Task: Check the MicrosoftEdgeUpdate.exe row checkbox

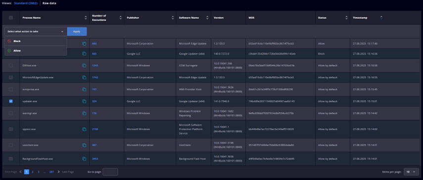Action: [x=11, y=77]
